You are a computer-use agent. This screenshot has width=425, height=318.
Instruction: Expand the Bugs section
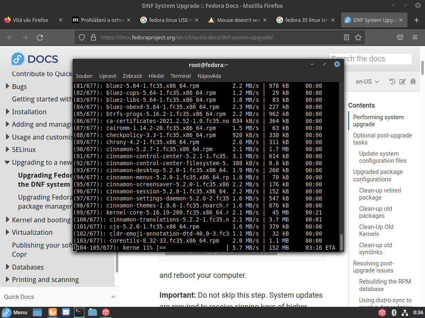7,86
